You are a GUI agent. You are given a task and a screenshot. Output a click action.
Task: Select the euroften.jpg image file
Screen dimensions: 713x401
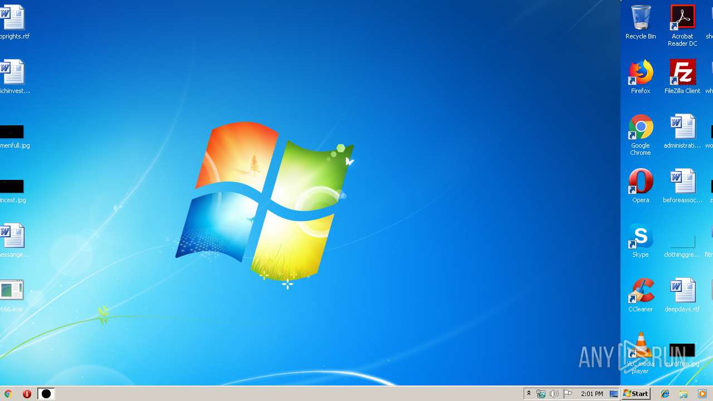682,355
